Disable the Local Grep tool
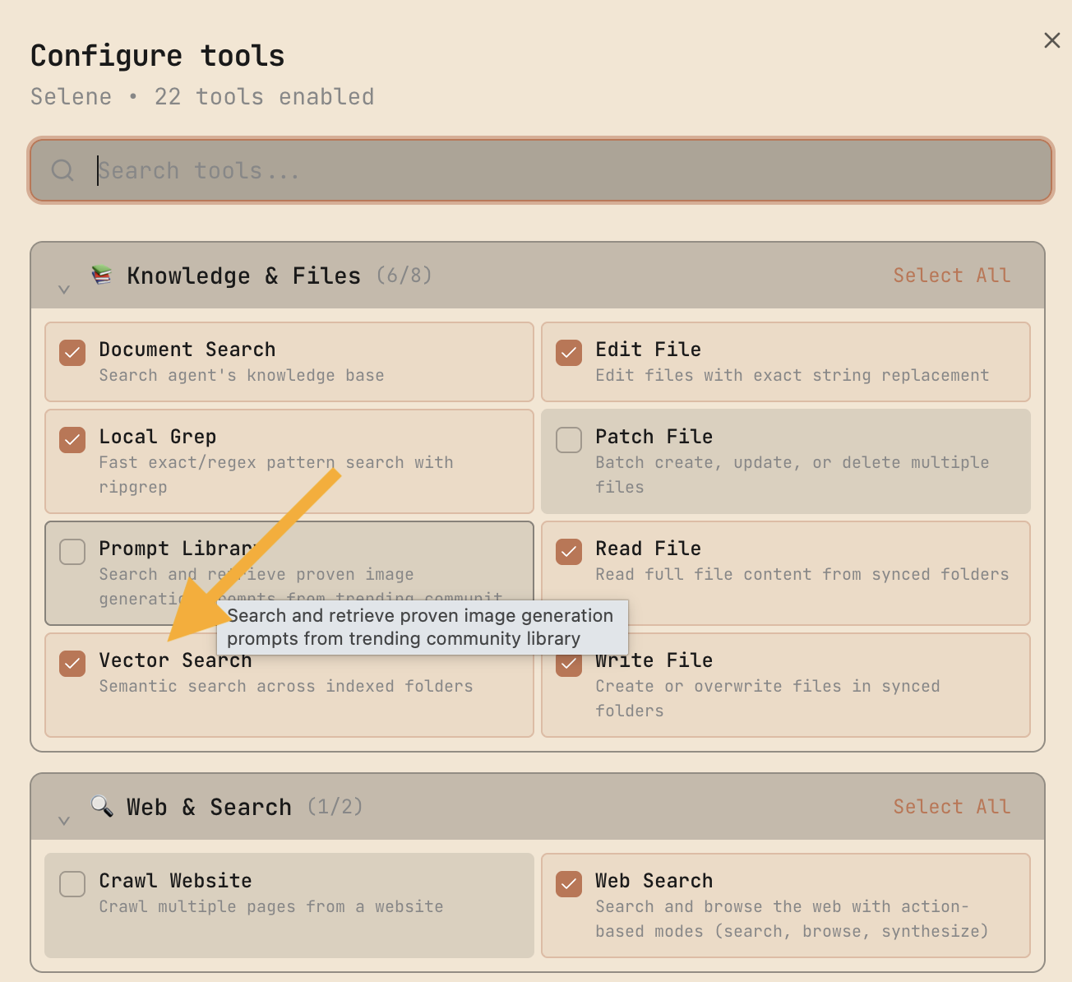Screen dimensions: 1072x982 [x=72, y=440]
